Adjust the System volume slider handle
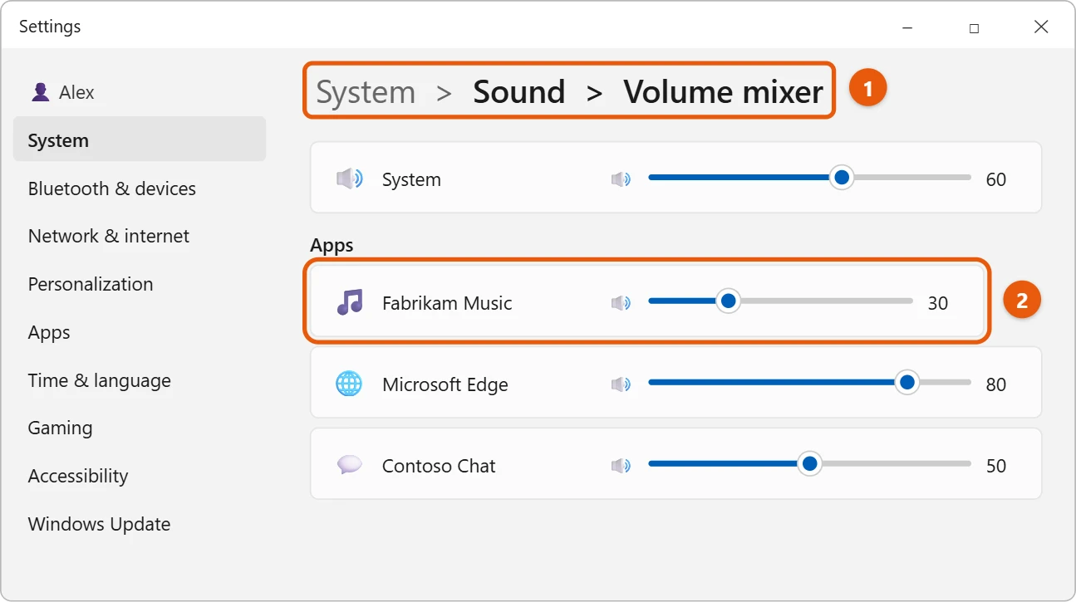Image resolution: width=1076 pixels, height=602 pixels. coord(842,178)
